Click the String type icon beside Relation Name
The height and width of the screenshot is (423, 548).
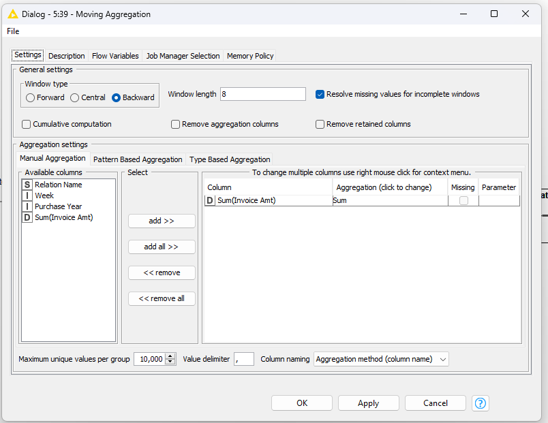[27, 185]
